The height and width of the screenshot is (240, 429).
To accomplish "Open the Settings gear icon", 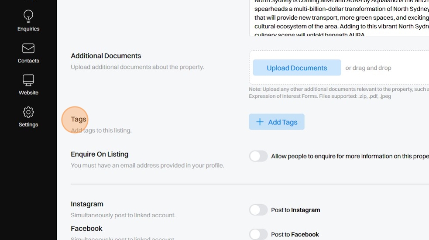I will pyautogui.click(x=28, y=112).
